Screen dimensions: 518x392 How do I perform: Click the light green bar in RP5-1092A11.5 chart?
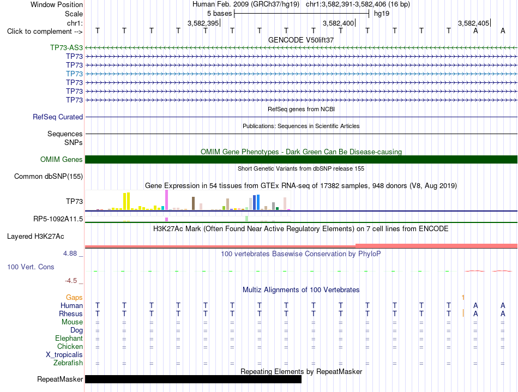click(247, 219)
